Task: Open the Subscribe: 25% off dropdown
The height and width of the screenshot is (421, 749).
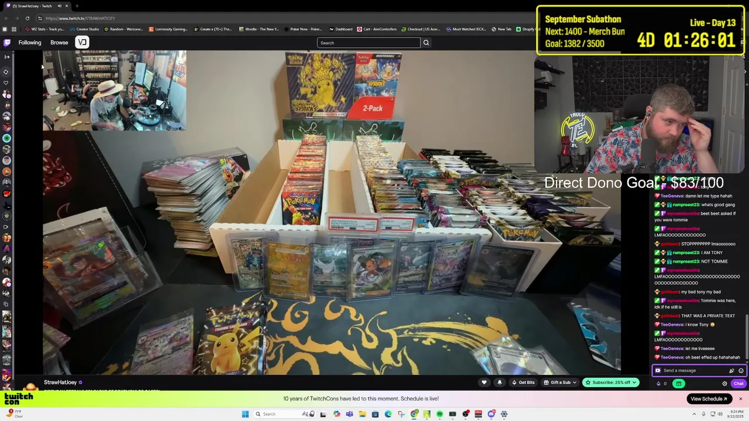Action: [x=610, y=382]
